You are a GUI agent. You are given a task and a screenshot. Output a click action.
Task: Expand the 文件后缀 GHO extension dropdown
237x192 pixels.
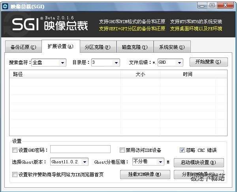[170, 63]
